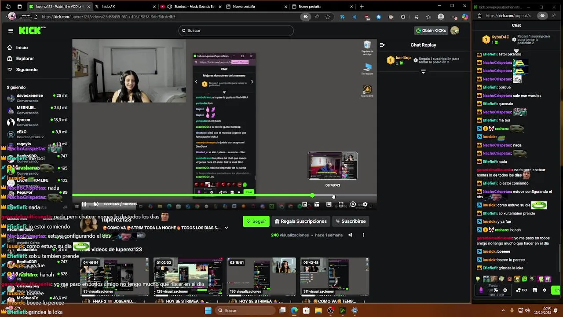Open the 04:46:54 video thumbnail
Viewport: 563px width, 317px height.
(x=114, y=276)
